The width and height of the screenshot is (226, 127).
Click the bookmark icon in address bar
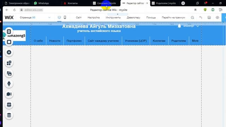coord(195,10)
